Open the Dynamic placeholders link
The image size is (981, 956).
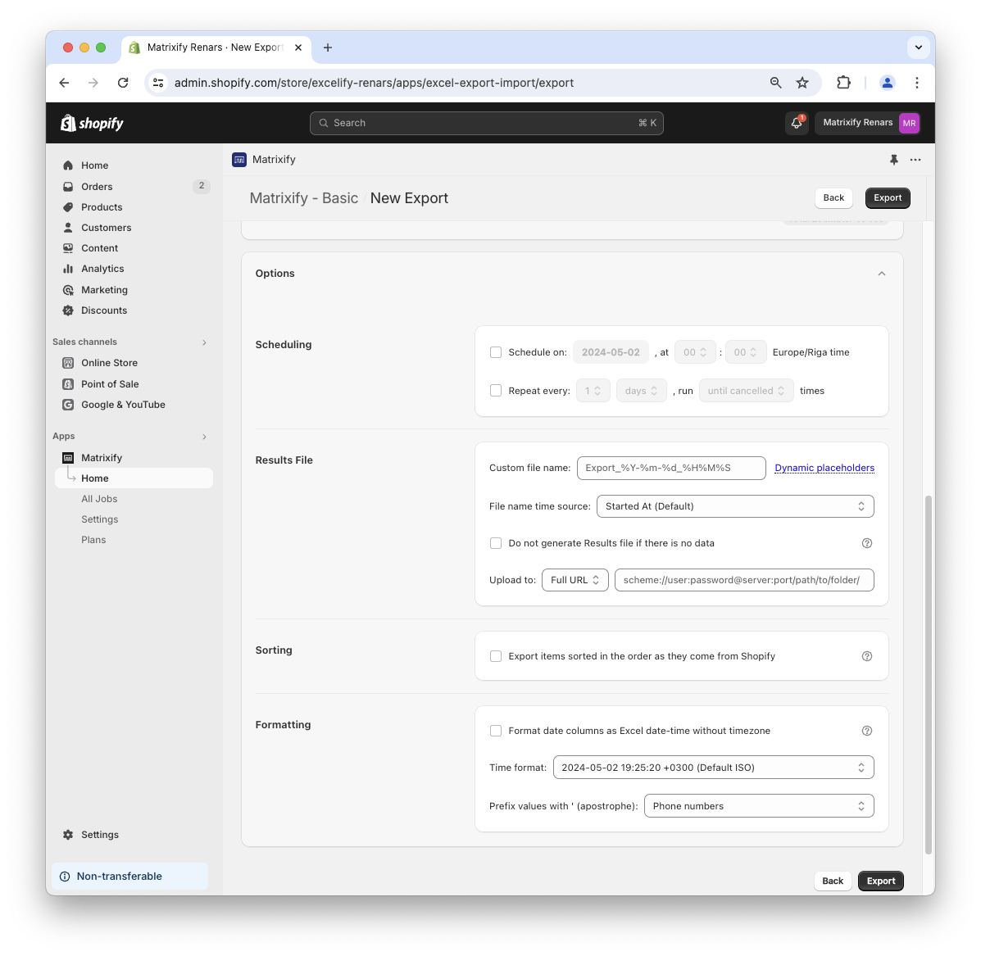(x=824, y=468)
